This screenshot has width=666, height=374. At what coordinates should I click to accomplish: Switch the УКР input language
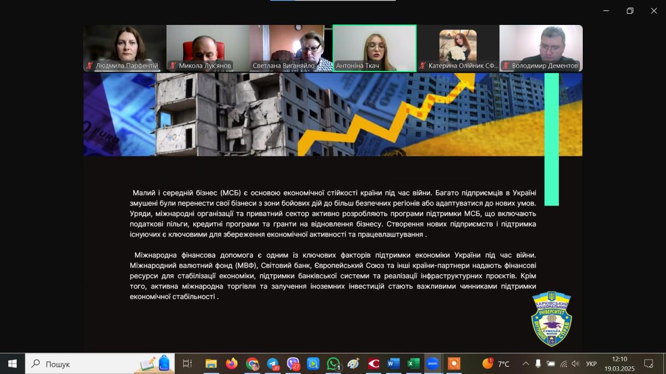point(592,363)
